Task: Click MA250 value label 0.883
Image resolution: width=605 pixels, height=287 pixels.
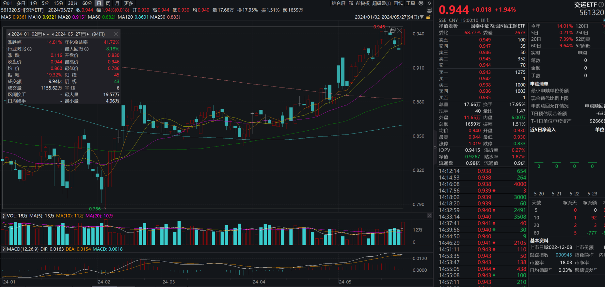Action: coord(174,17)
